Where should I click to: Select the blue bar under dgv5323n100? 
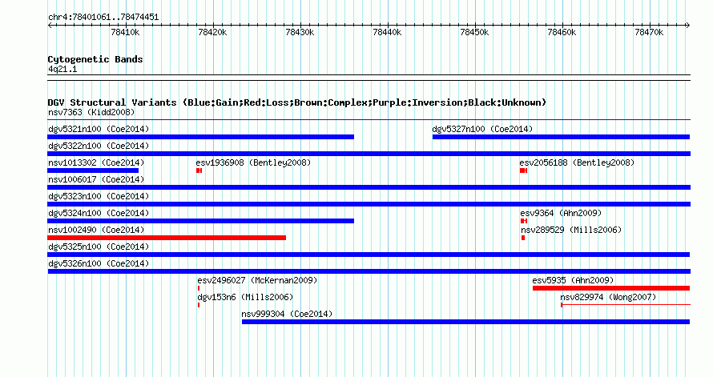369,204
